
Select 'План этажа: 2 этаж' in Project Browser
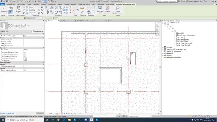point(182,41)
